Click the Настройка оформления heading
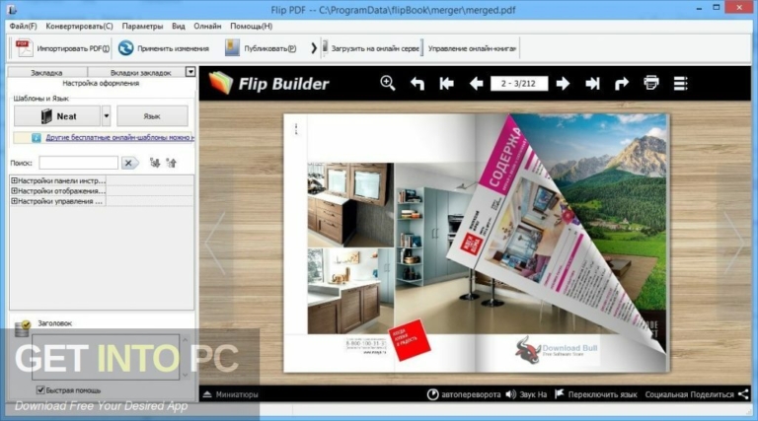 point(101,83)
